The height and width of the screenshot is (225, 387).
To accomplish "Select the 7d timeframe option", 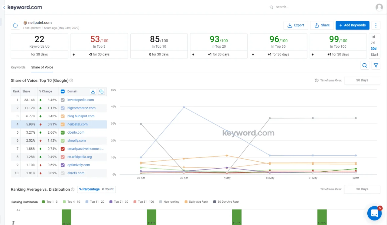I will (x=374, y=42).
